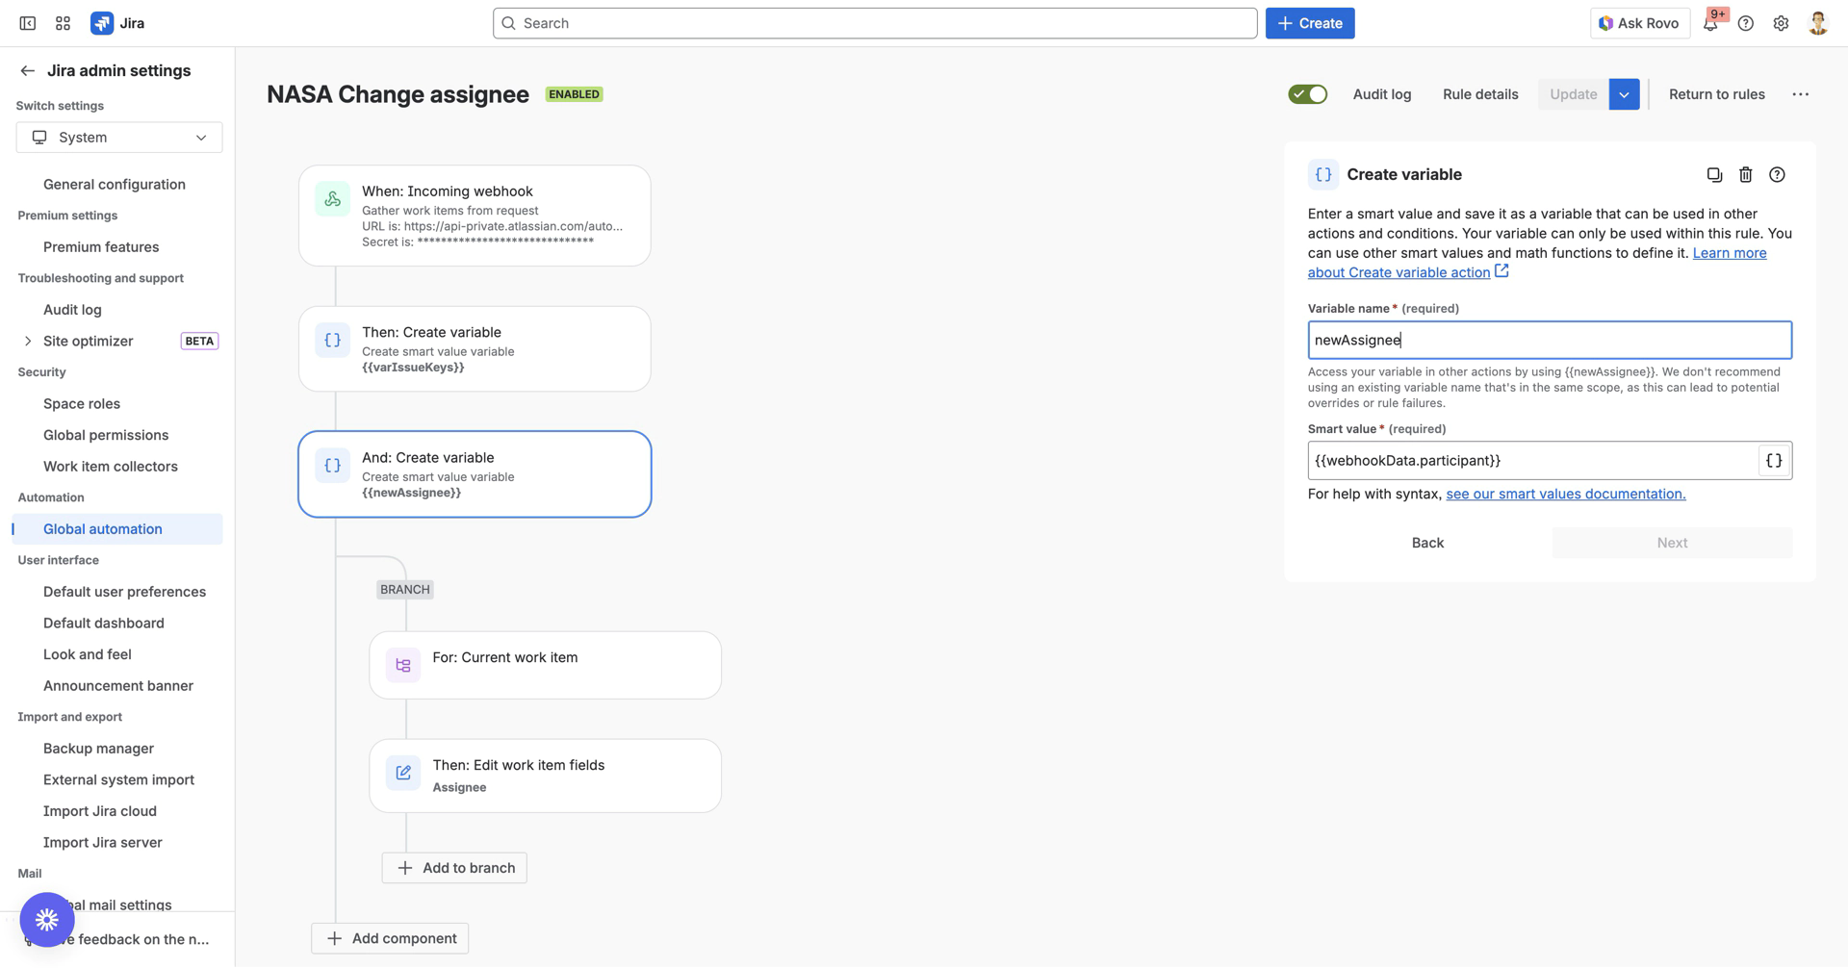Duplicate the Create variable action
The height and width of the screenshot is (968, 1848).
click(x=1714, y=174)
